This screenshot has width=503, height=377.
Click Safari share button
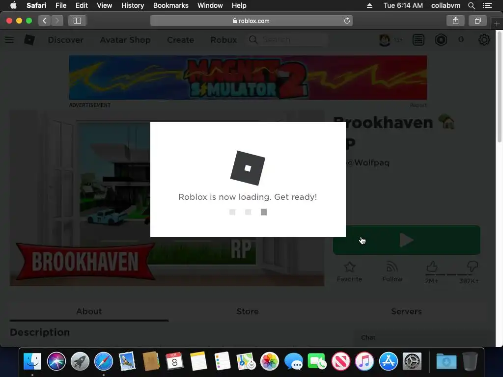455,21
